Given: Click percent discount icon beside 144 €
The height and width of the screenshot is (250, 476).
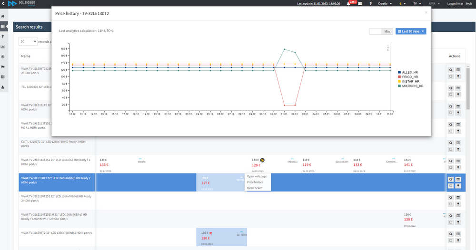Looking at the screenshot, I should pyautogui.click(x=262, y=160).
